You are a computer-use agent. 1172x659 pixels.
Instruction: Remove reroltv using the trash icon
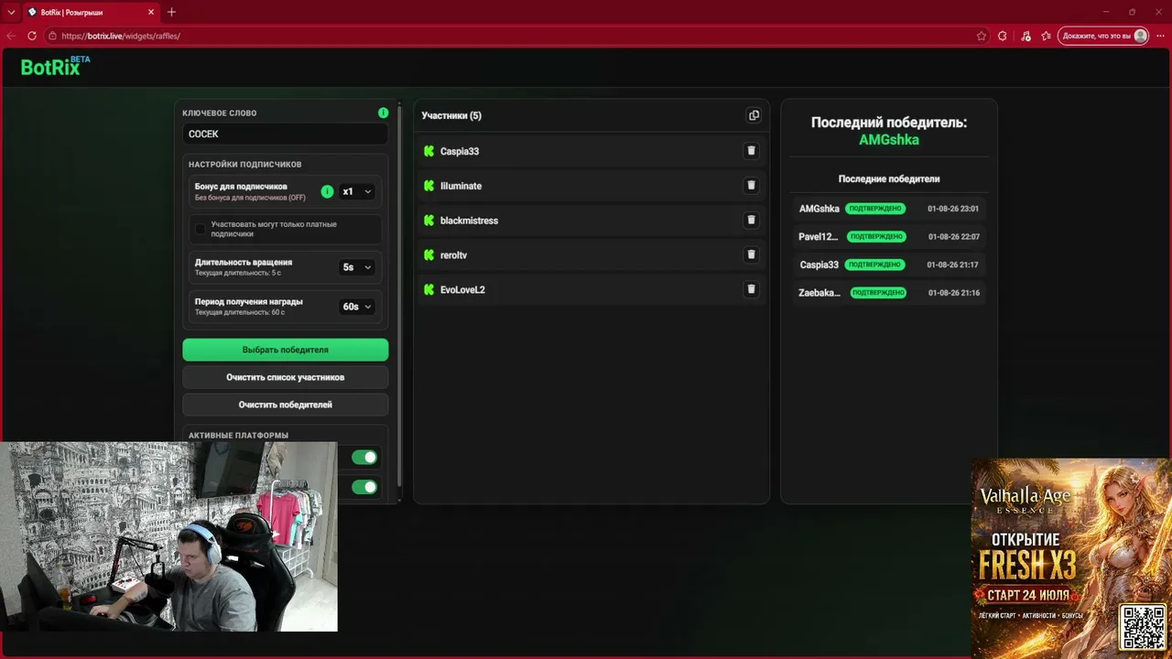tap(752, 254)
